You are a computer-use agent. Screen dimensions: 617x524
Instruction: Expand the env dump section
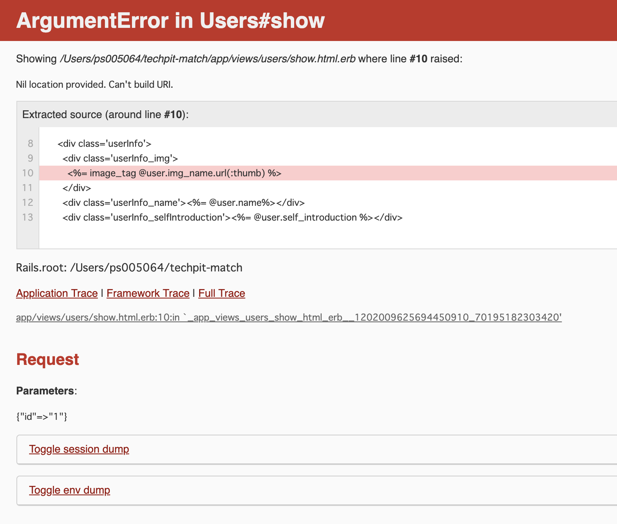pyautogui.click(x=70, y=490)
